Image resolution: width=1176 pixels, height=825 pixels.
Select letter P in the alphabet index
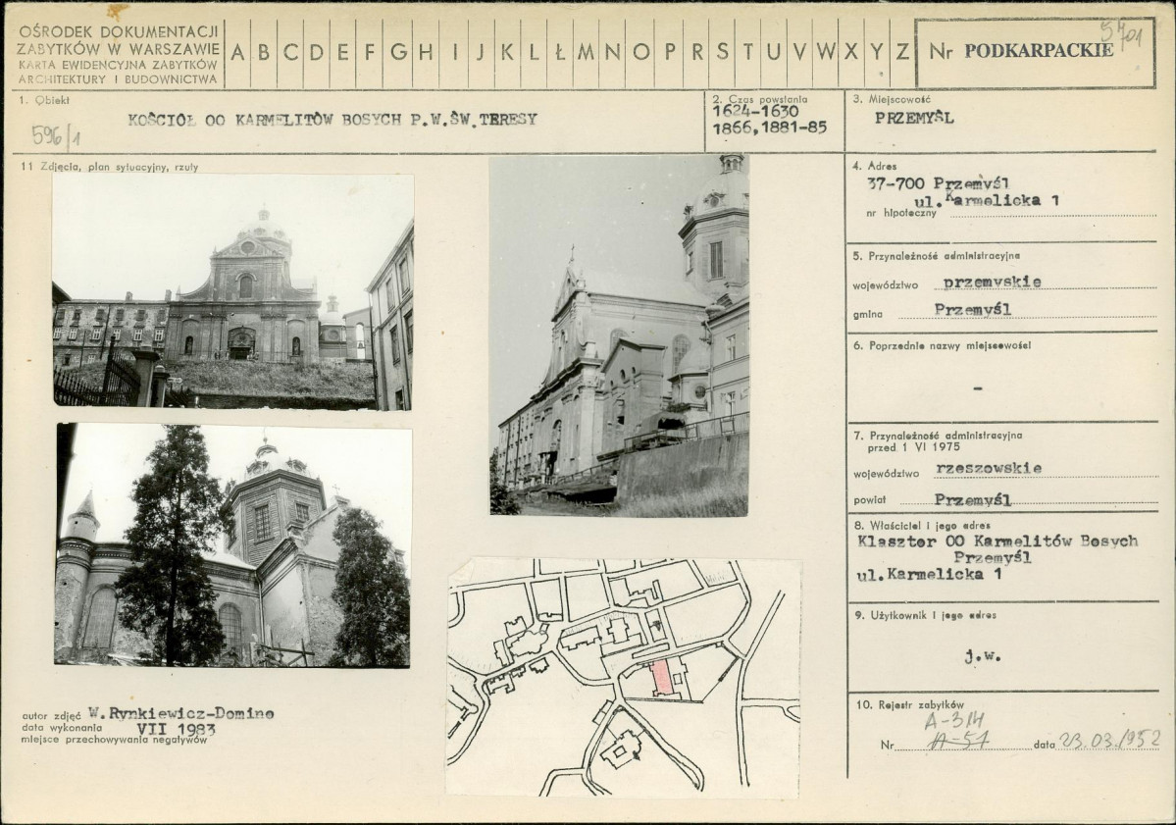[x=669, y=52]
